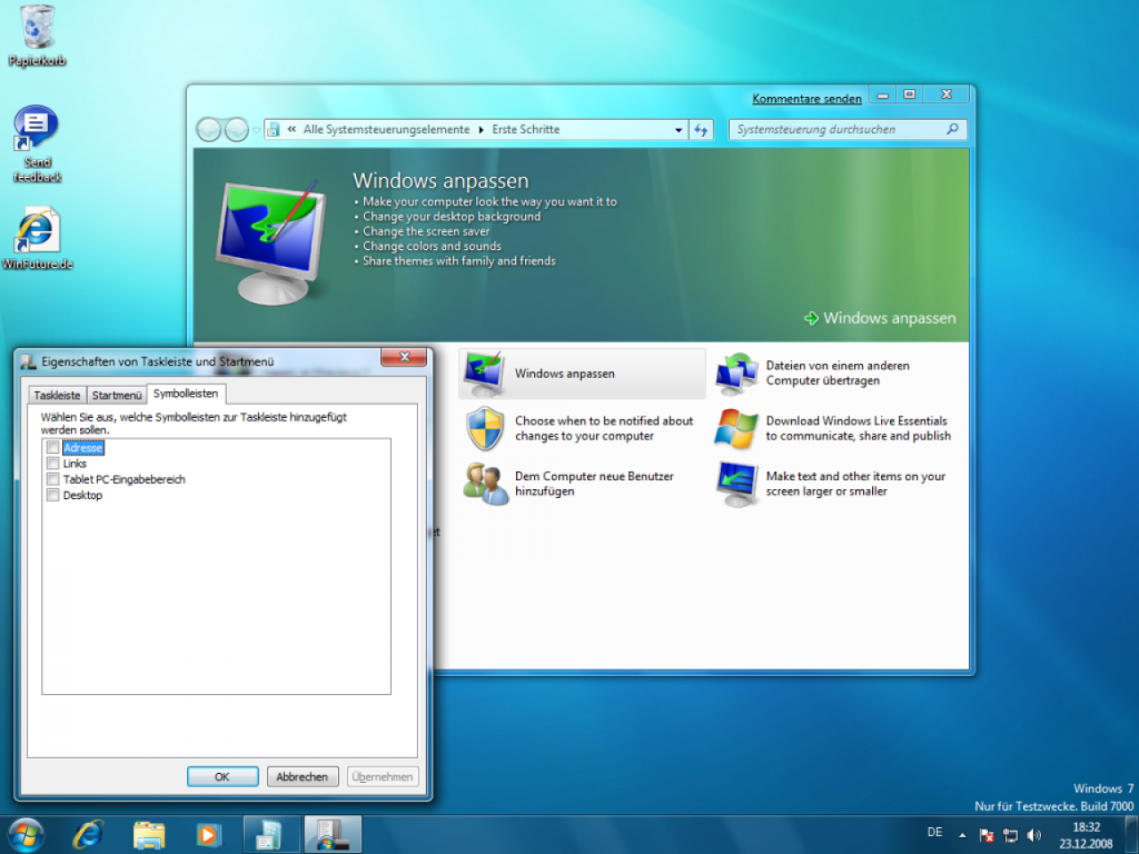Open the Send feedback desktop shortcut
1139x854 pixels.
pyautogui.click(x=37, y=144)
